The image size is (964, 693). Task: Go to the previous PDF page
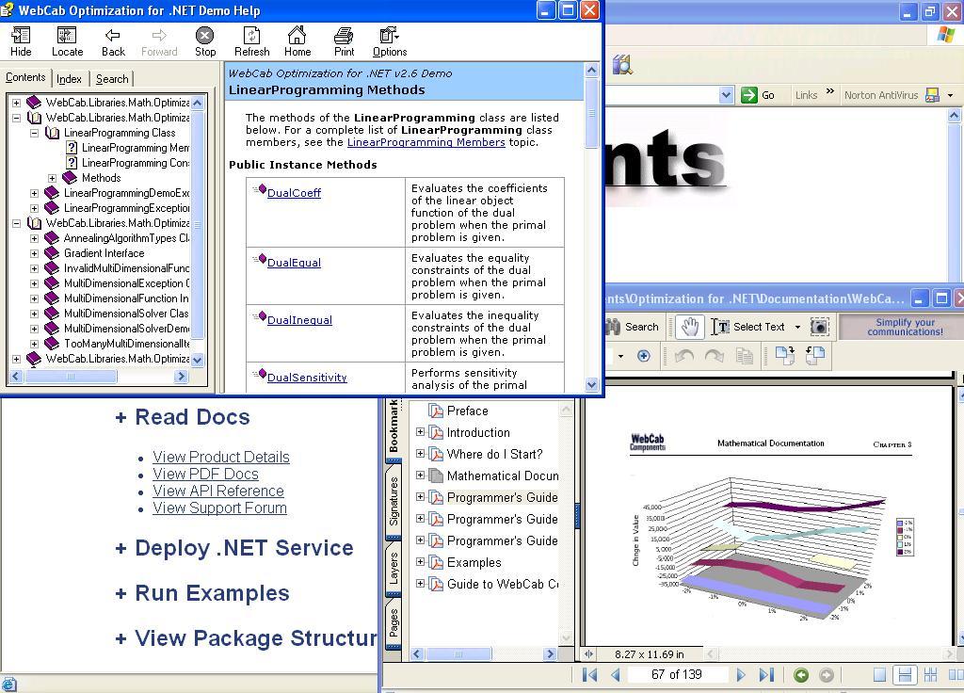616,674
